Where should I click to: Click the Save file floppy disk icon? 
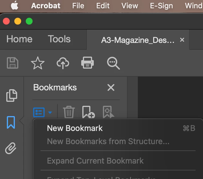click(12, 63)
